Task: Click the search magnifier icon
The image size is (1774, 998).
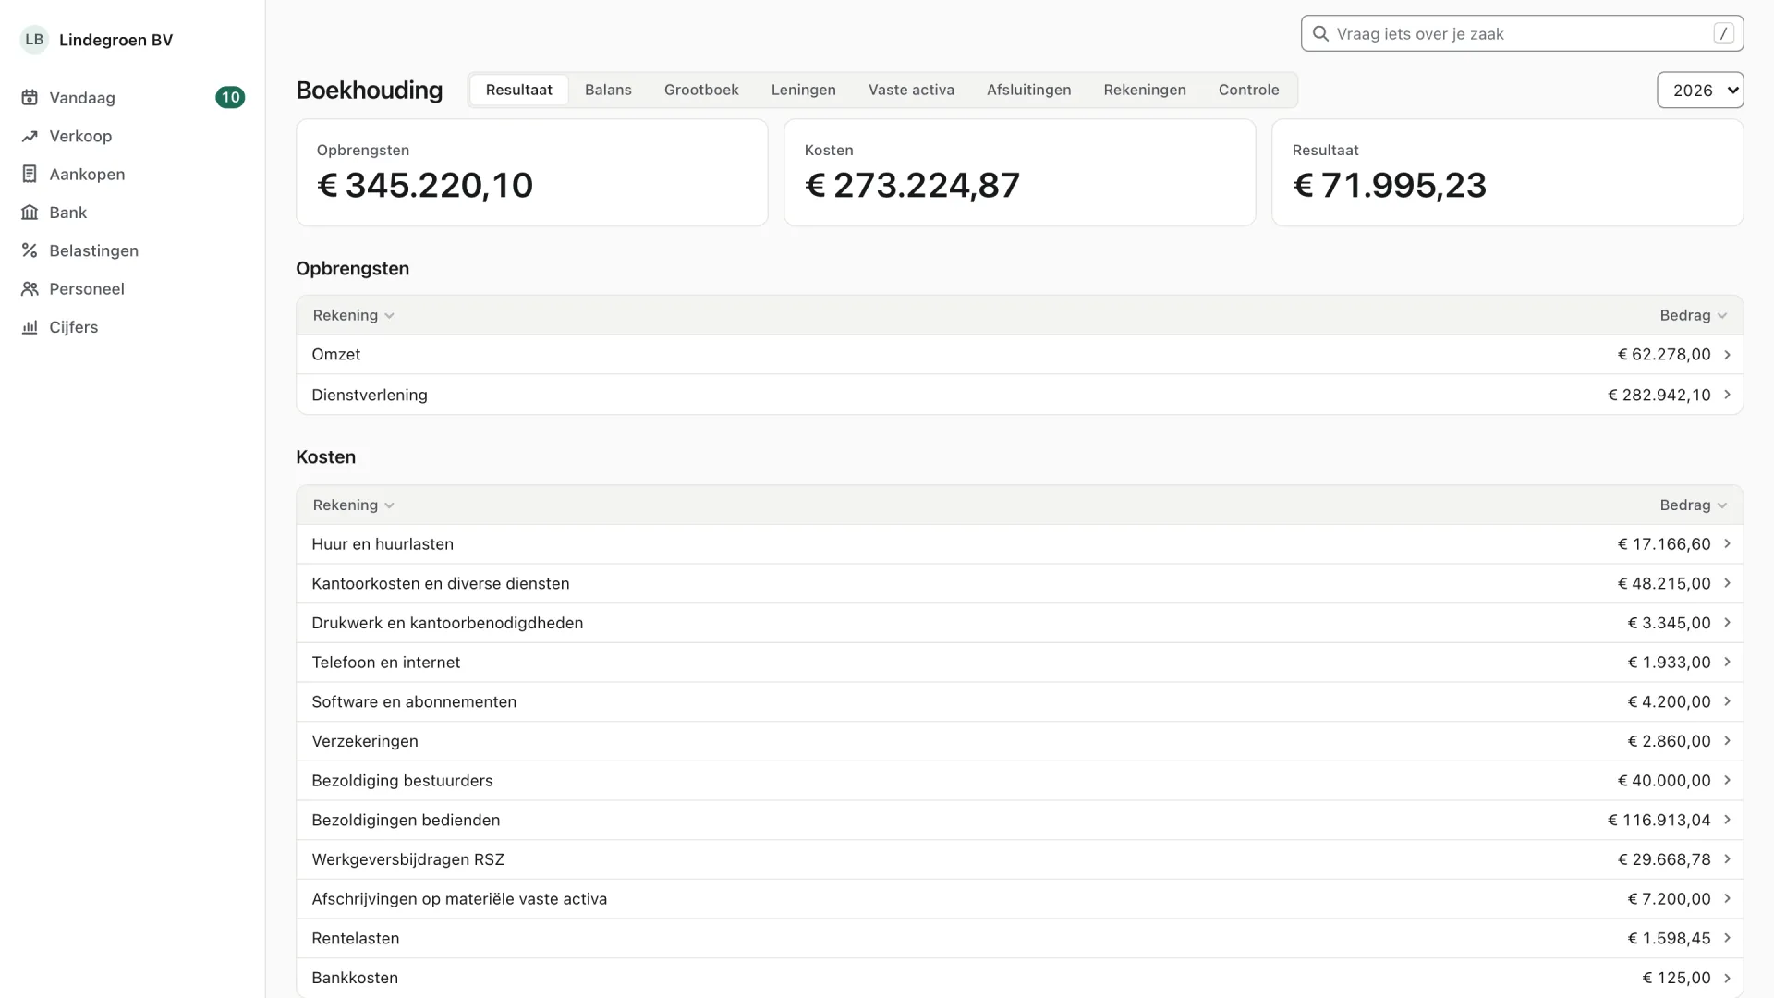Action: pos(1320,34)
